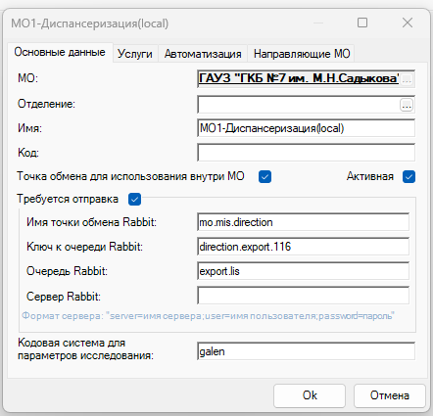Screen dimensions: 433x416
Task: Click into the empty Код field
Action: point(306,153)
